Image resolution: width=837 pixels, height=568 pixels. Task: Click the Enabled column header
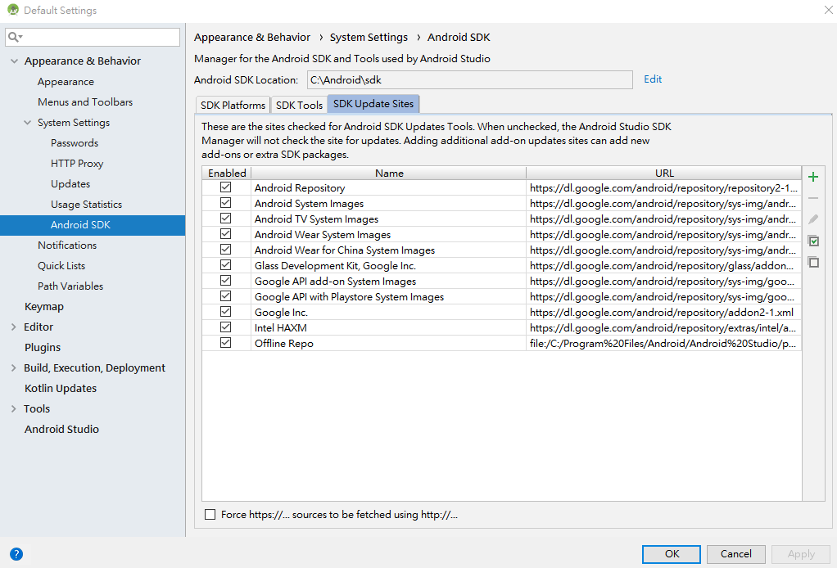[x=227, y=173]
